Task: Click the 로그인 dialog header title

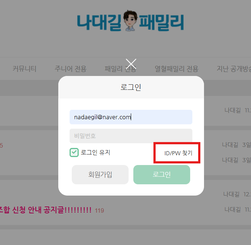Action: coord(131,87)
